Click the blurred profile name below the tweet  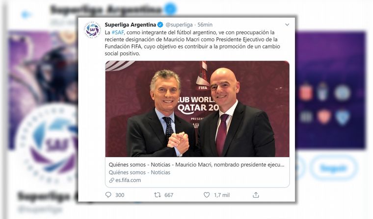click(47, 197)
